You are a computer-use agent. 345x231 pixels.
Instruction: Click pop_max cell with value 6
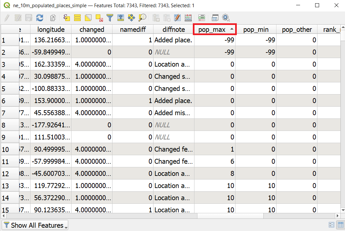(215, 161)
